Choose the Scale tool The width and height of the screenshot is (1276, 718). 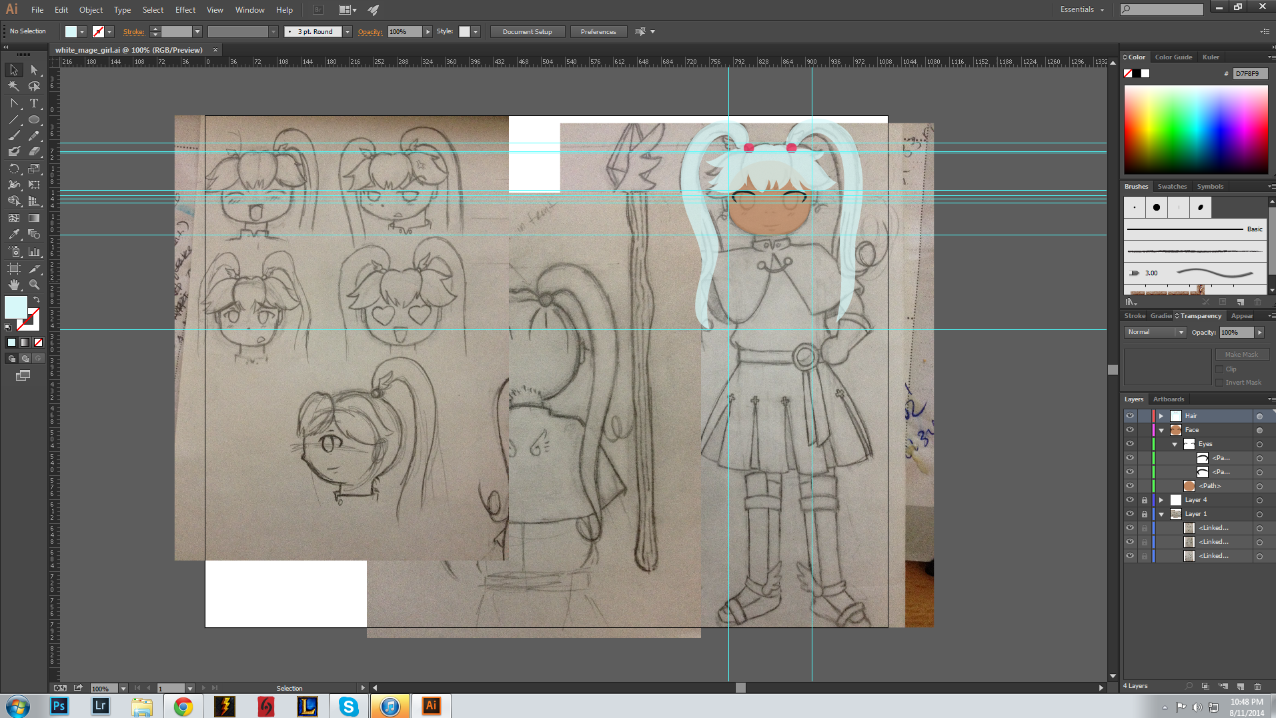coord(34,169)
